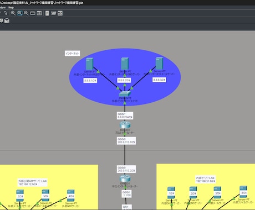Image resolution: width=255 pixels, height=210 pixels.
Task: Select the head-office Internet router icon
Action: click(125, 179)
